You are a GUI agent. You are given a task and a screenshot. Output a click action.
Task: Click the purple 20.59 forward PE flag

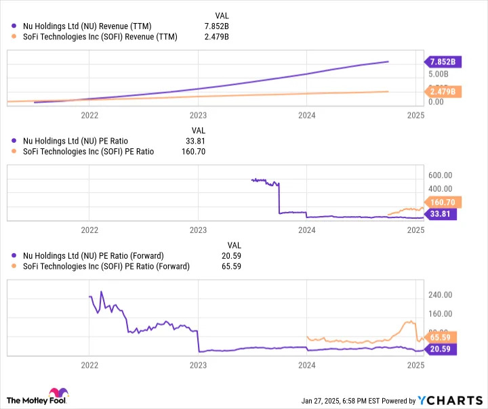(441, 349)
